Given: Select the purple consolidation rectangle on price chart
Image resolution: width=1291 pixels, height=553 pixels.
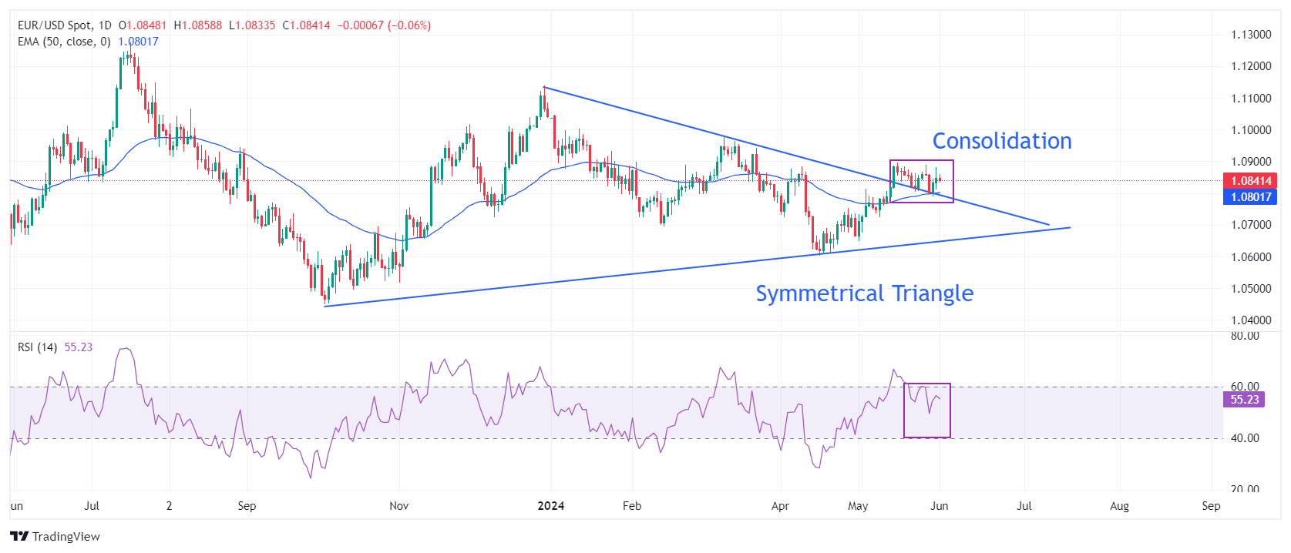Looking at the screenshot, I should pos(922,161).
